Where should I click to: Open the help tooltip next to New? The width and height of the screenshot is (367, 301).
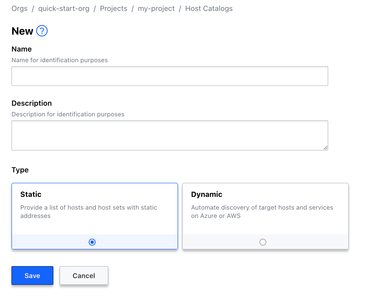pyautogui.click(x=41, y=31)
